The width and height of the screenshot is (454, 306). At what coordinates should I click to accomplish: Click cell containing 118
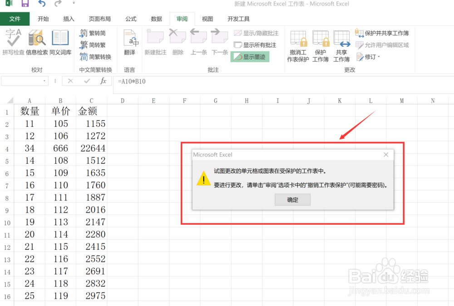tap(60, 283)
